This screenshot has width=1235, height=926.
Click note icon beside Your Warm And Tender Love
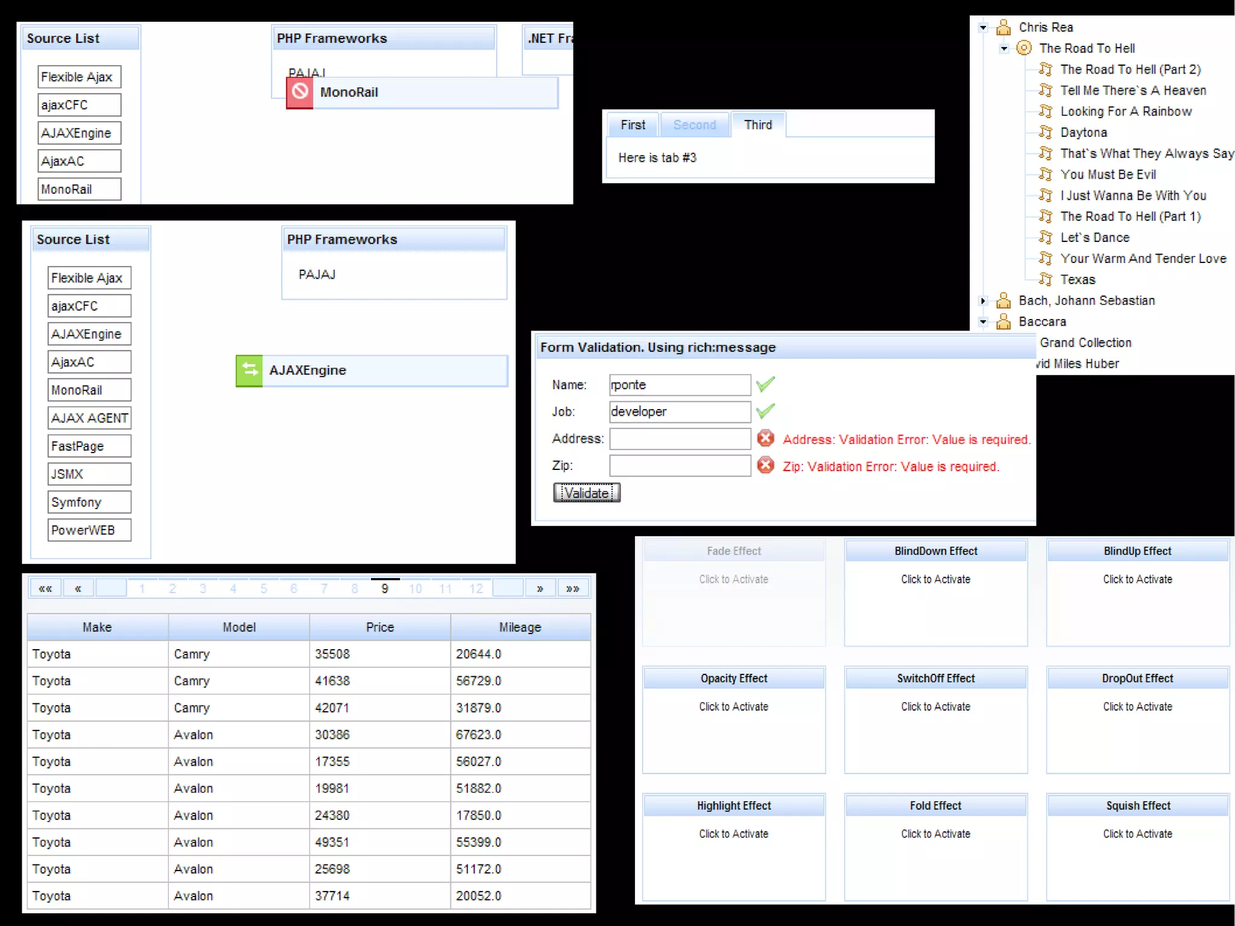pyautogui.click(x=1045, y=258)
